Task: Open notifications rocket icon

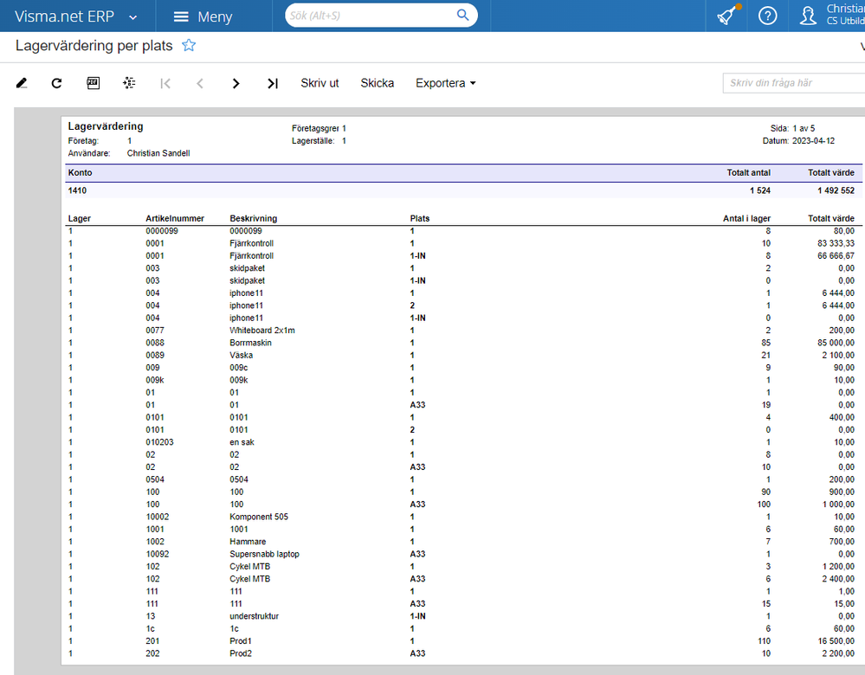Action: coord(727,16)
